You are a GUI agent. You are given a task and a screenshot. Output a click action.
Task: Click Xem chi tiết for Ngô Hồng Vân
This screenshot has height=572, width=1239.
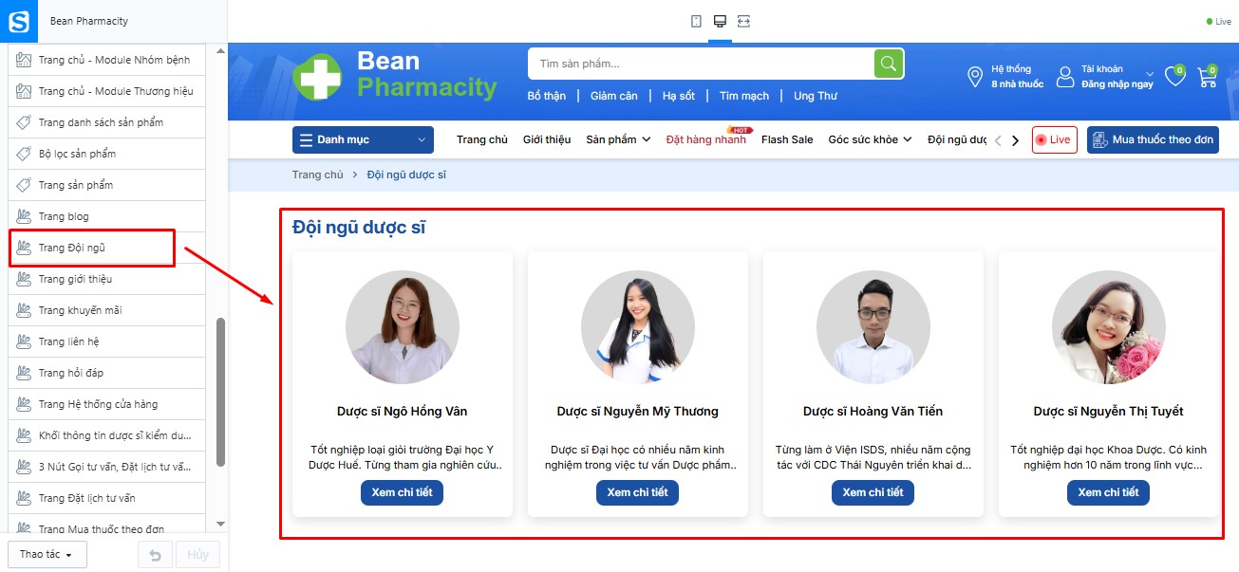[402, 492]
